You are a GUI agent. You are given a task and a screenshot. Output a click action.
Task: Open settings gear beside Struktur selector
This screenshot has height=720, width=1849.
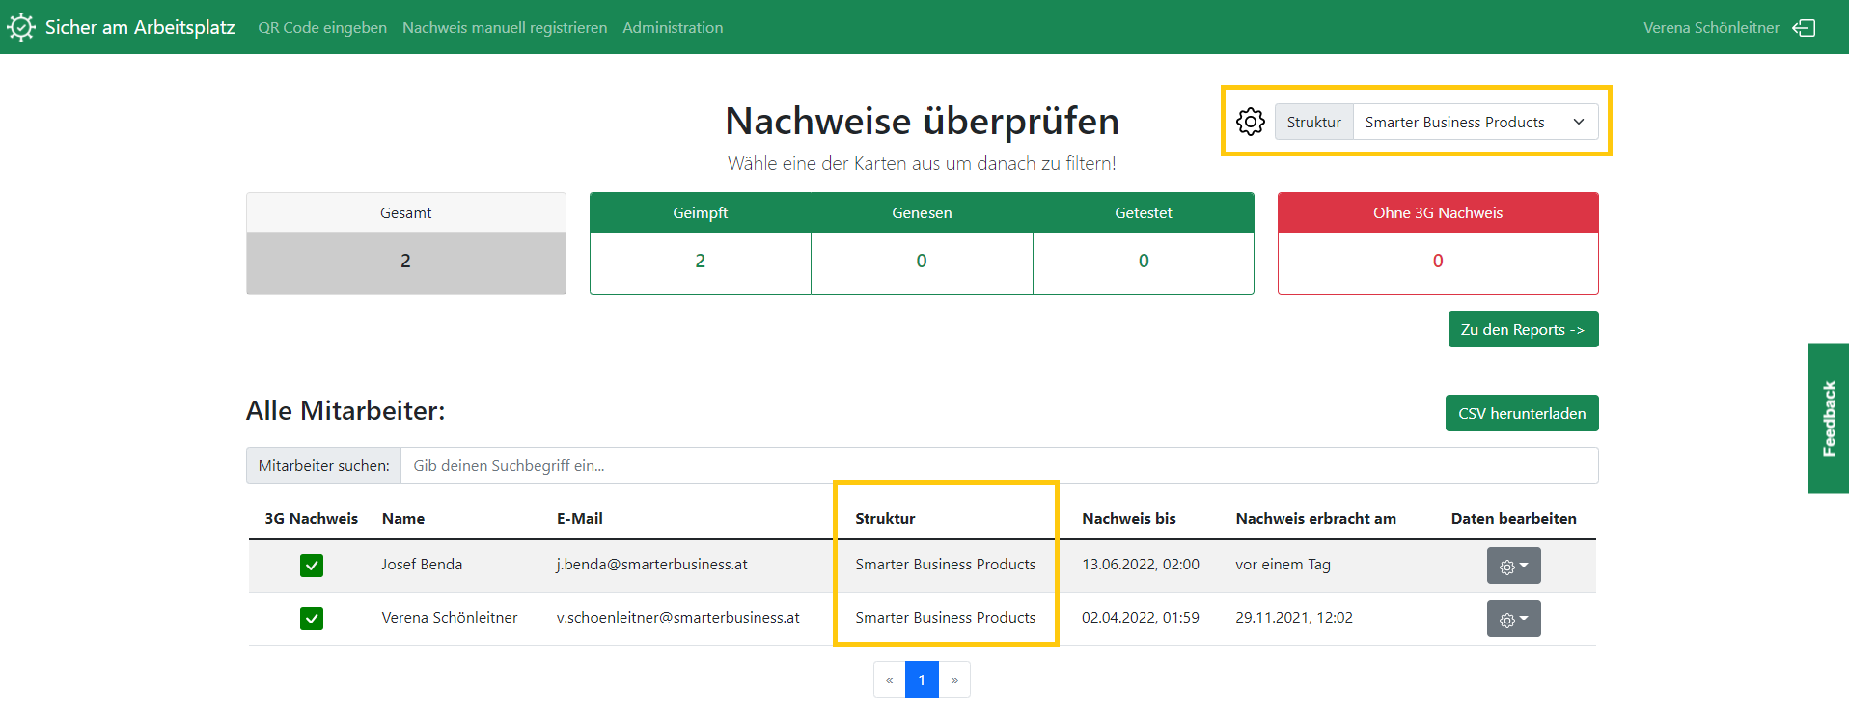1251,122
